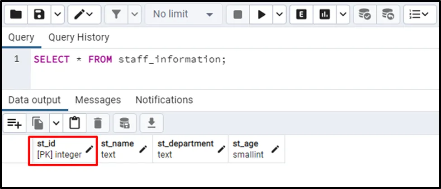Viewport: 441px width, 189px height.
Task: Open the No limit rows dropdown
Action: pos(183,14)
